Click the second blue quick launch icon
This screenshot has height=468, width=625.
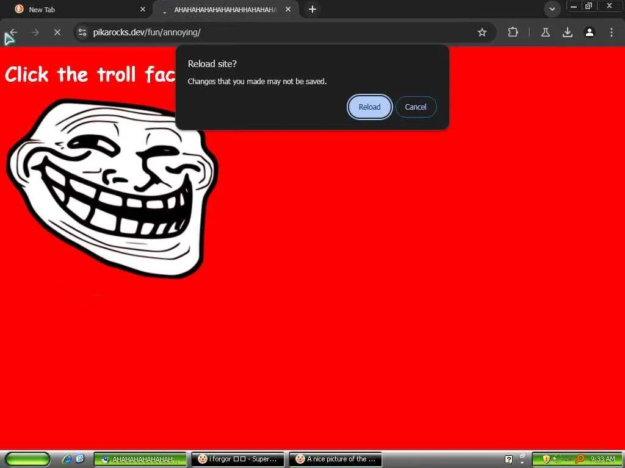pyautogui.click(x=80, y=459)
